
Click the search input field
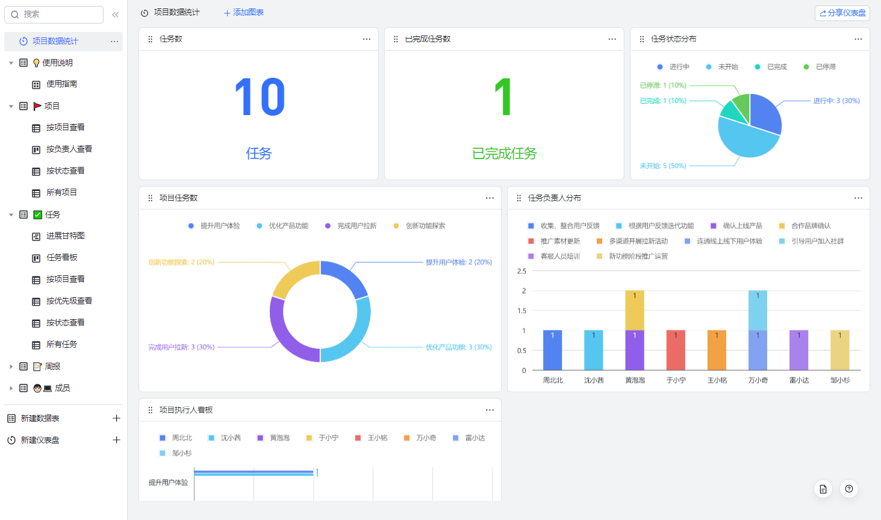pyautogui.click(x=57, y=14)
